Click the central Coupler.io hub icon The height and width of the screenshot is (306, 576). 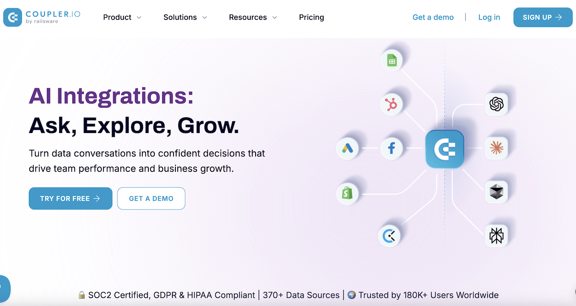pyautogui.click(x=445, y=149)
